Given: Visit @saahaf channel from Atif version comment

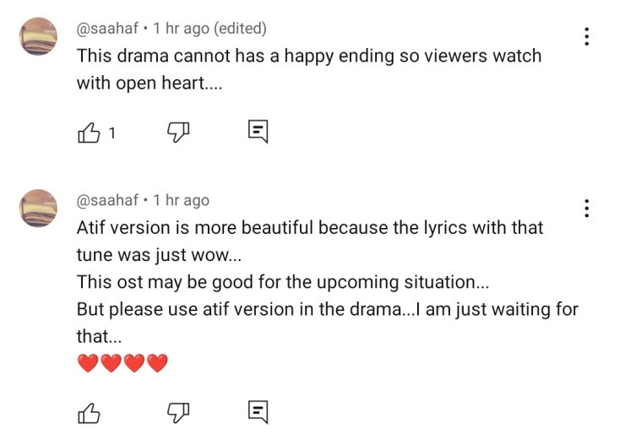Looking at the screenshot, I should [107, 200].
